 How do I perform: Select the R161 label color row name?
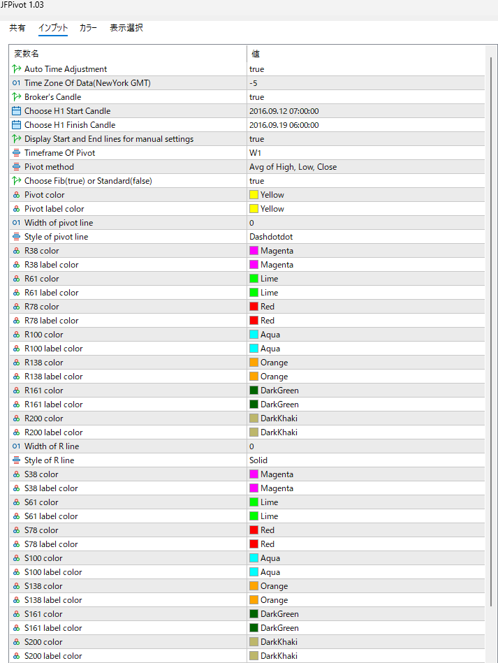[x=53, y=405]
